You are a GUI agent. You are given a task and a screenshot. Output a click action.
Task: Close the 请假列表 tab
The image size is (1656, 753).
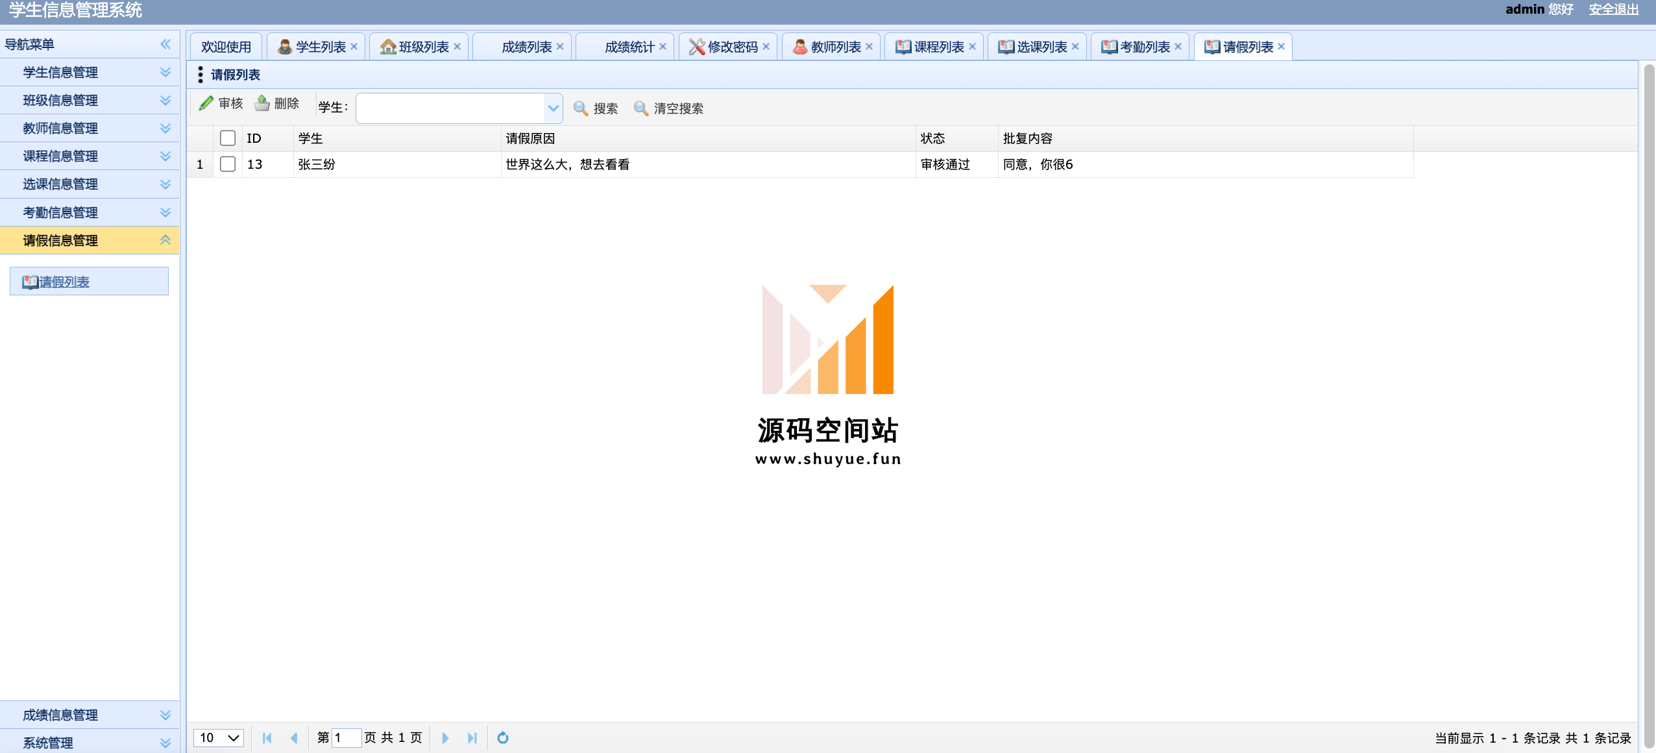click(x=1282, y=47)
